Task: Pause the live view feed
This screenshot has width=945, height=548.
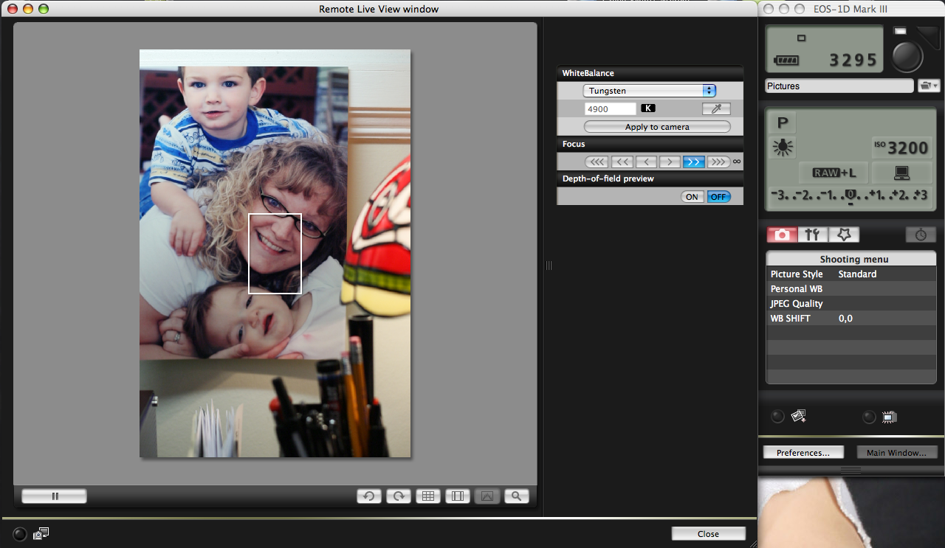Action: (55, 496)
